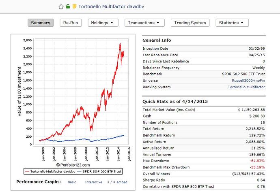The height and width of the screenshot is (194, 280).
Task: Click the Sharpe Ratio value 0.64
Action: click(261, 180)
